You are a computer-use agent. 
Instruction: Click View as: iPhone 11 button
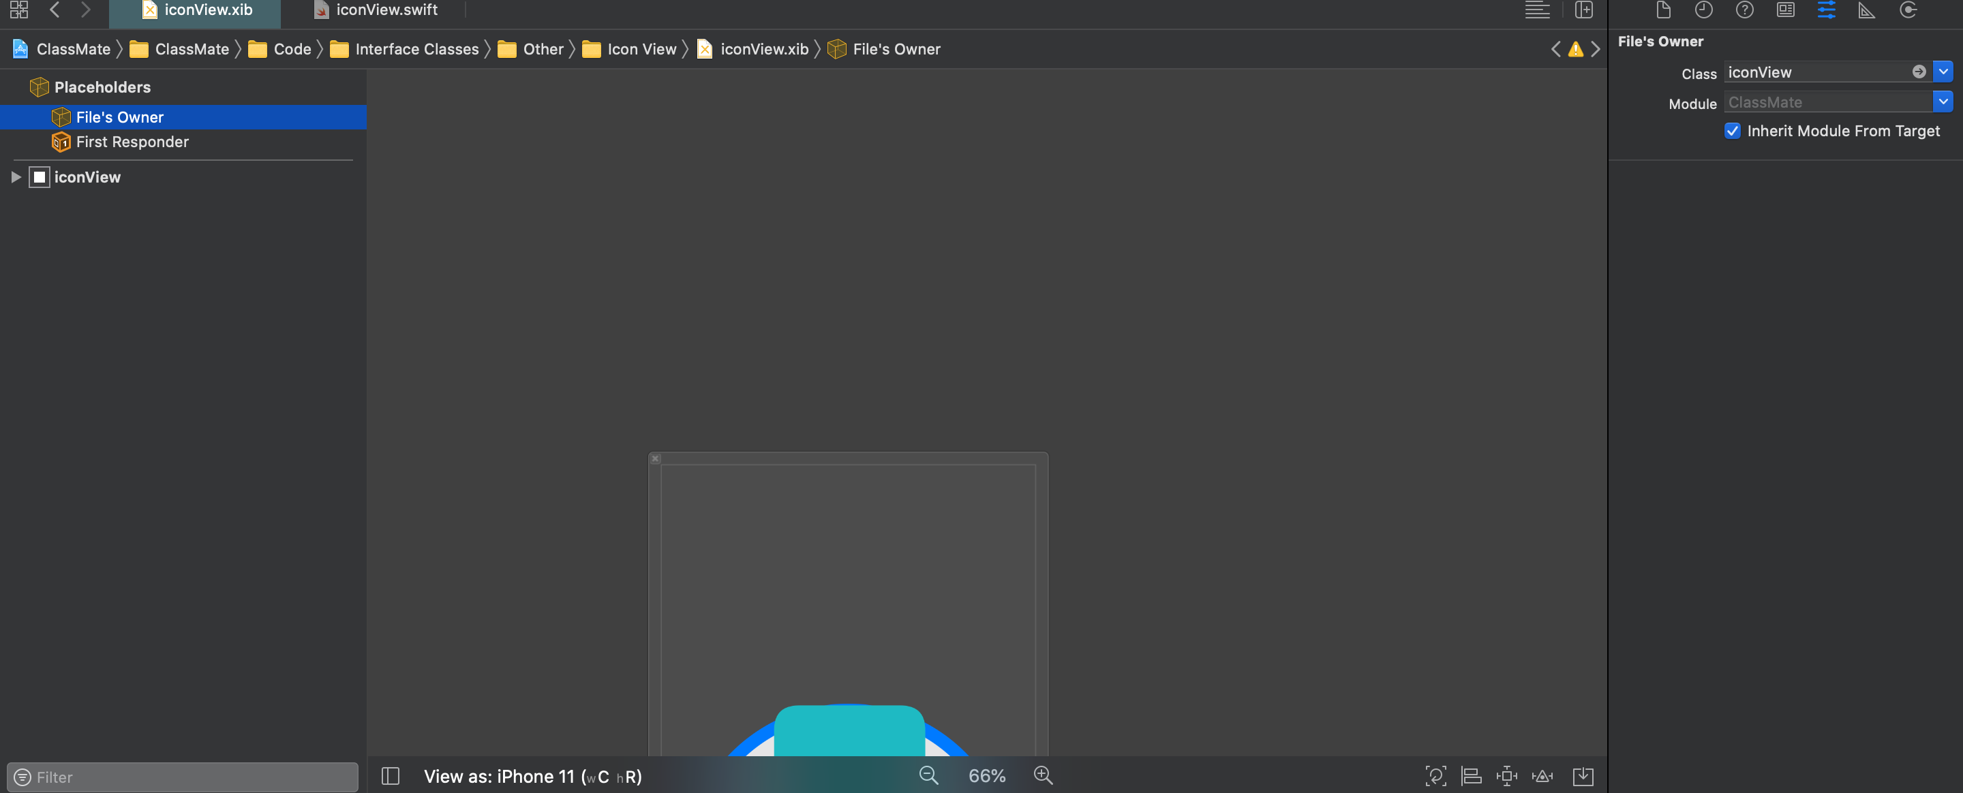click(x=532, y=776)
